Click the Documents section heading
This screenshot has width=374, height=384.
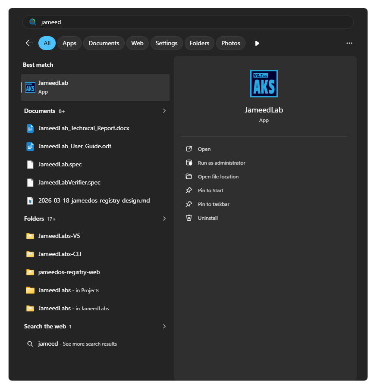40,111
